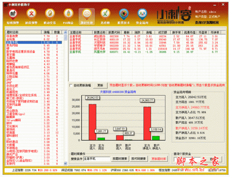Open the F10淘金 icon
Screen dimensions: 230x177
click(68, 16)
